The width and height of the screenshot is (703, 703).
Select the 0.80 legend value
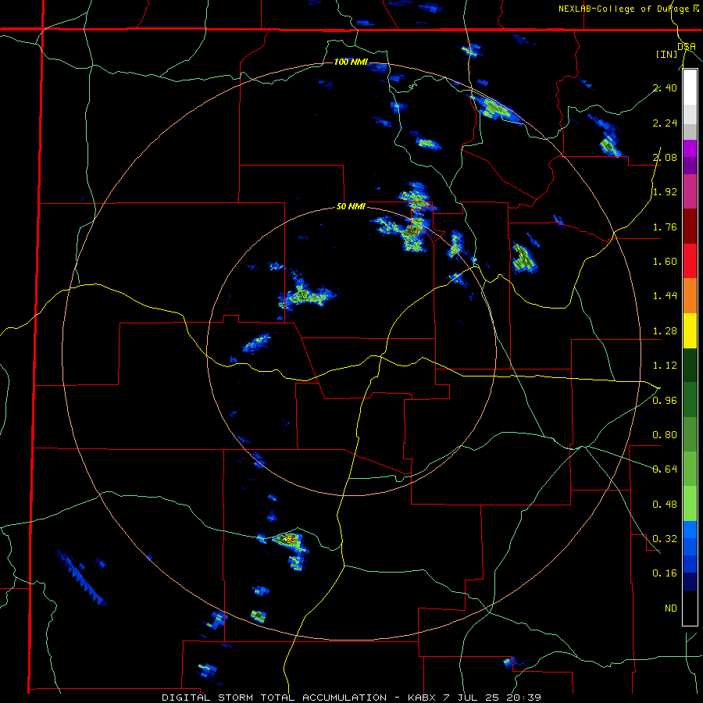click(x=665, y=435)
